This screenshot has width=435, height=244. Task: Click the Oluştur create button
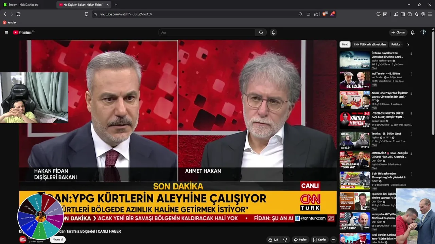(398, 33)
